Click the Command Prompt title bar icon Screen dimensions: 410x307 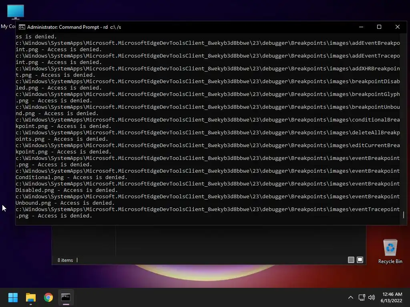(22, 27)
